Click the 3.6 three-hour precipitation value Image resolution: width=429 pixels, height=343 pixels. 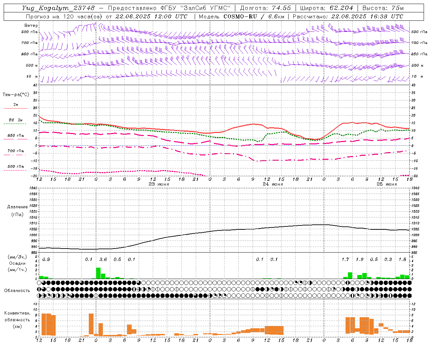(x=103, y=260)
